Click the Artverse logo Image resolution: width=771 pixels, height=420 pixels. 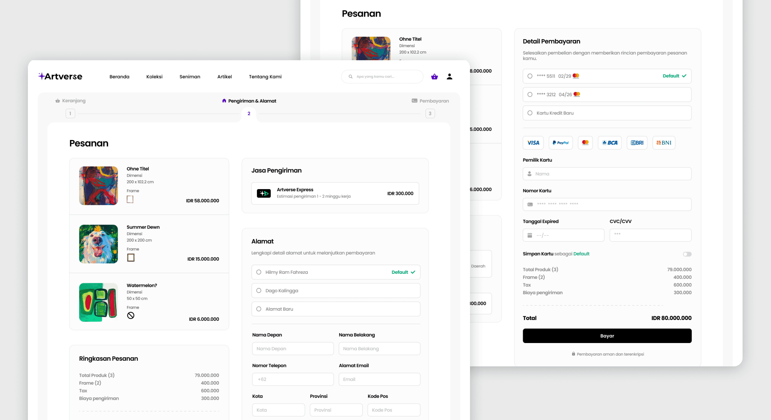click(60, 77)
